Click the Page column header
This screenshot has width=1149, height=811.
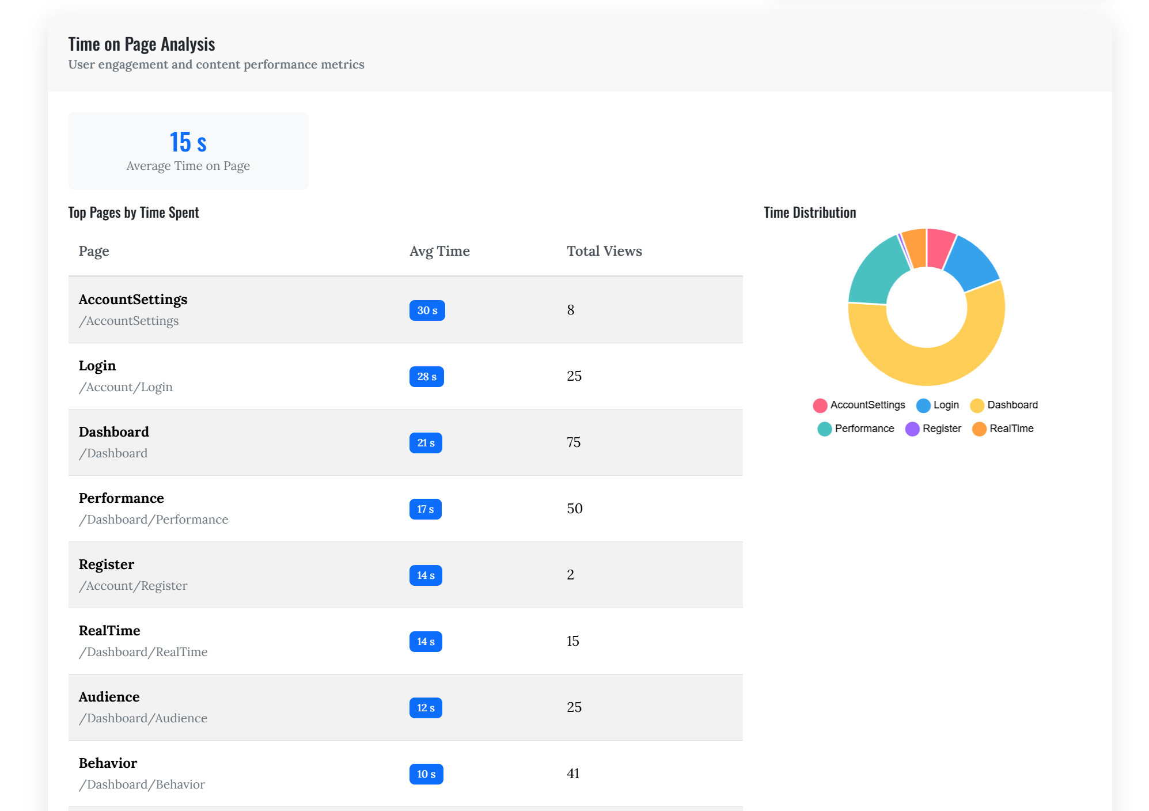tap(94, 251)
